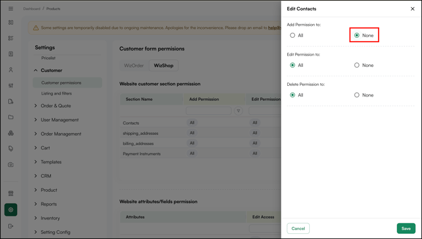Expand the Order Management settings group

click(35, 134)
